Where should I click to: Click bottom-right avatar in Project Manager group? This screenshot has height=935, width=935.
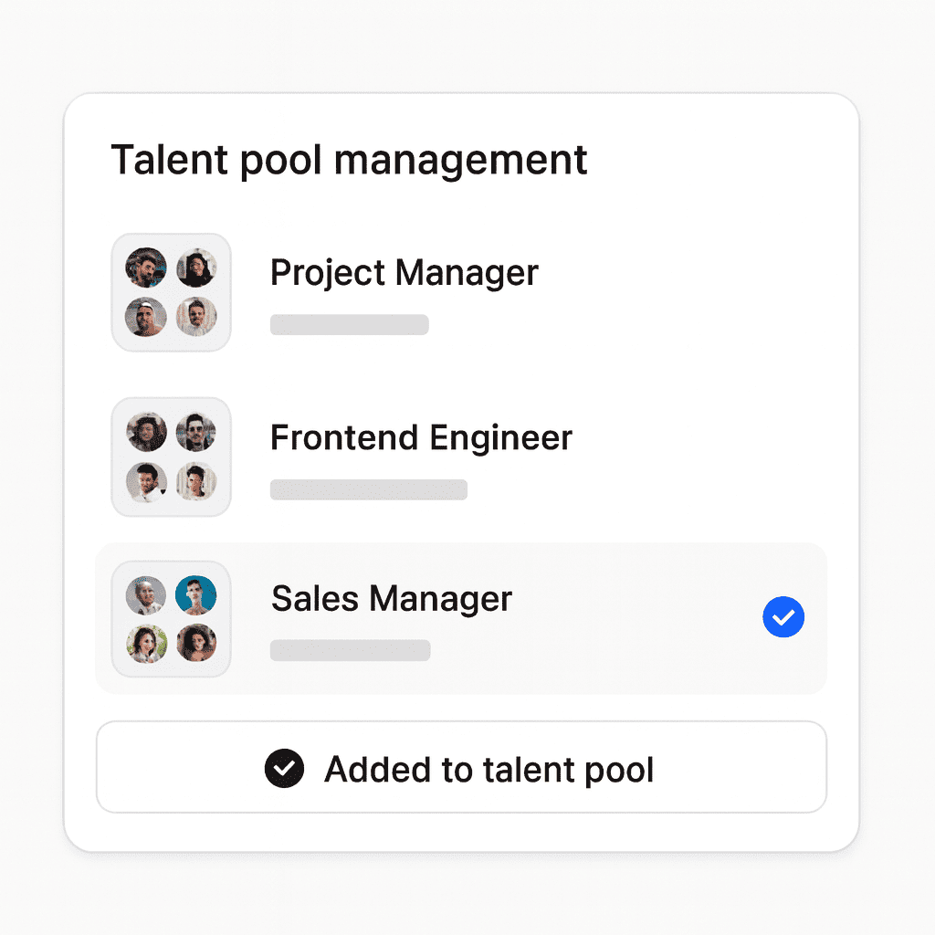pos(196,317)
